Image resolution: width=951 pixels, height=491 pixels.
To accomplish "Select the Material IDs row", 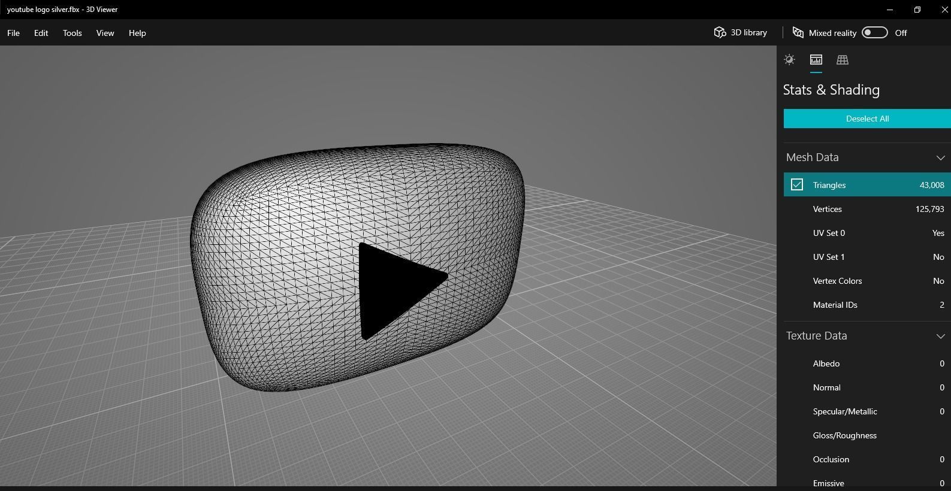I will tap(867, 305).
